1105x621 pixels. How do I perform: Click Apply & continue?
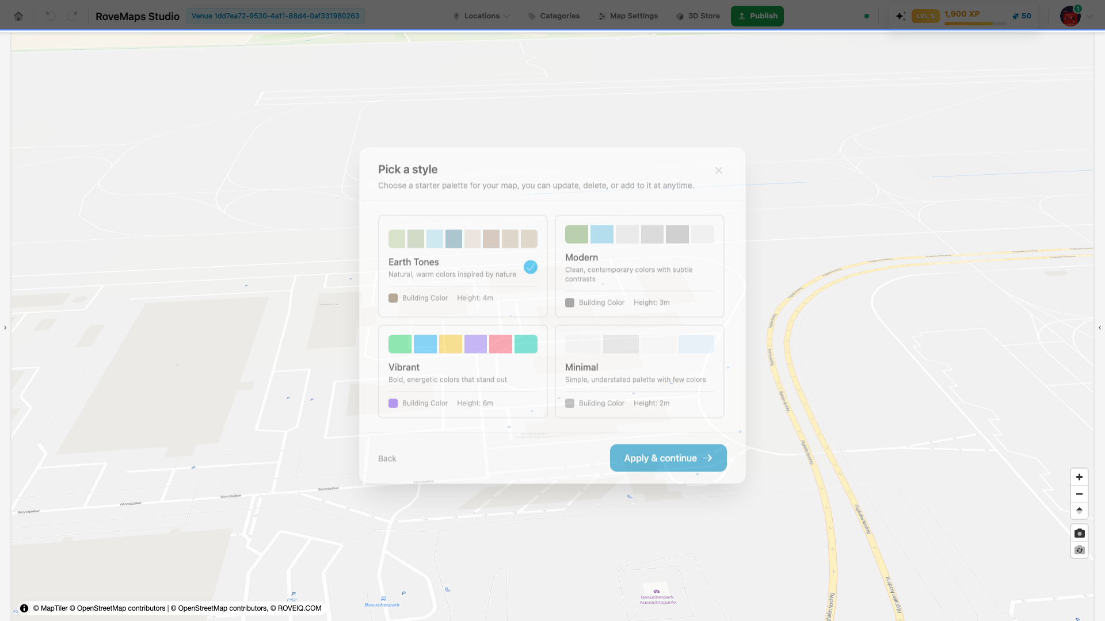[x=668, y=458]
